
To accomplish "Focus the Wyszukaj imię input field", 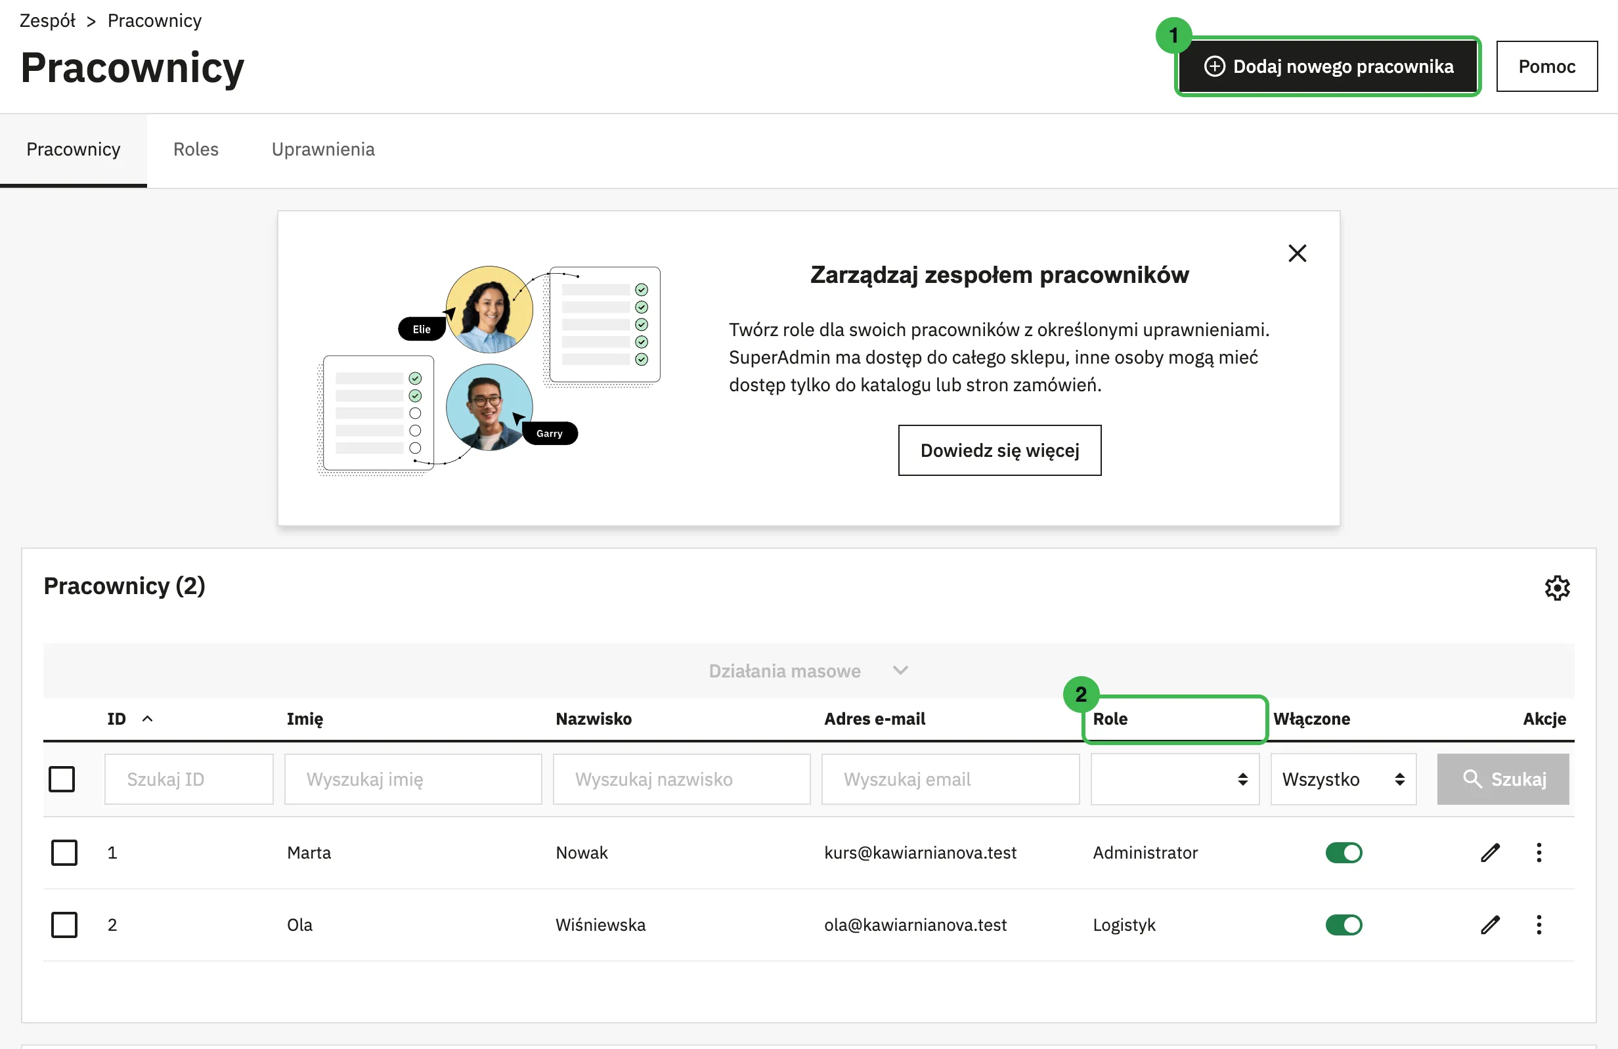I will [413, 779].
